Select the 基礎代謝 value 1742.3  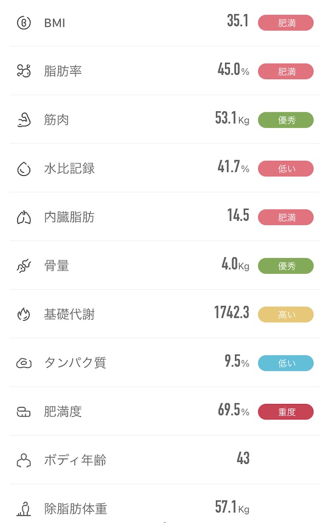(232, 312)
